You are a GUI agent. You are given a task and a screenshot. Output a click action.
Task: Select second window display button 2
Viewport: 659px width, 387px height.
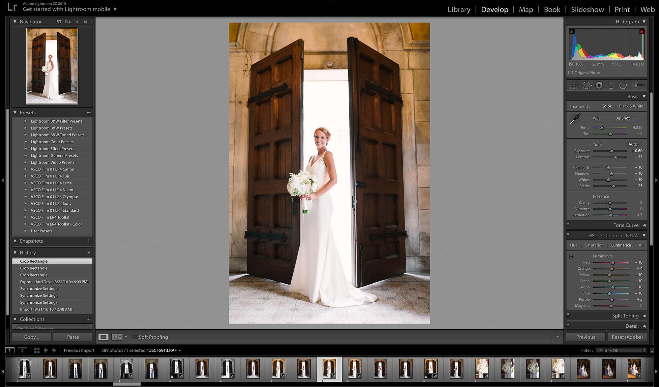pos(22,350)
